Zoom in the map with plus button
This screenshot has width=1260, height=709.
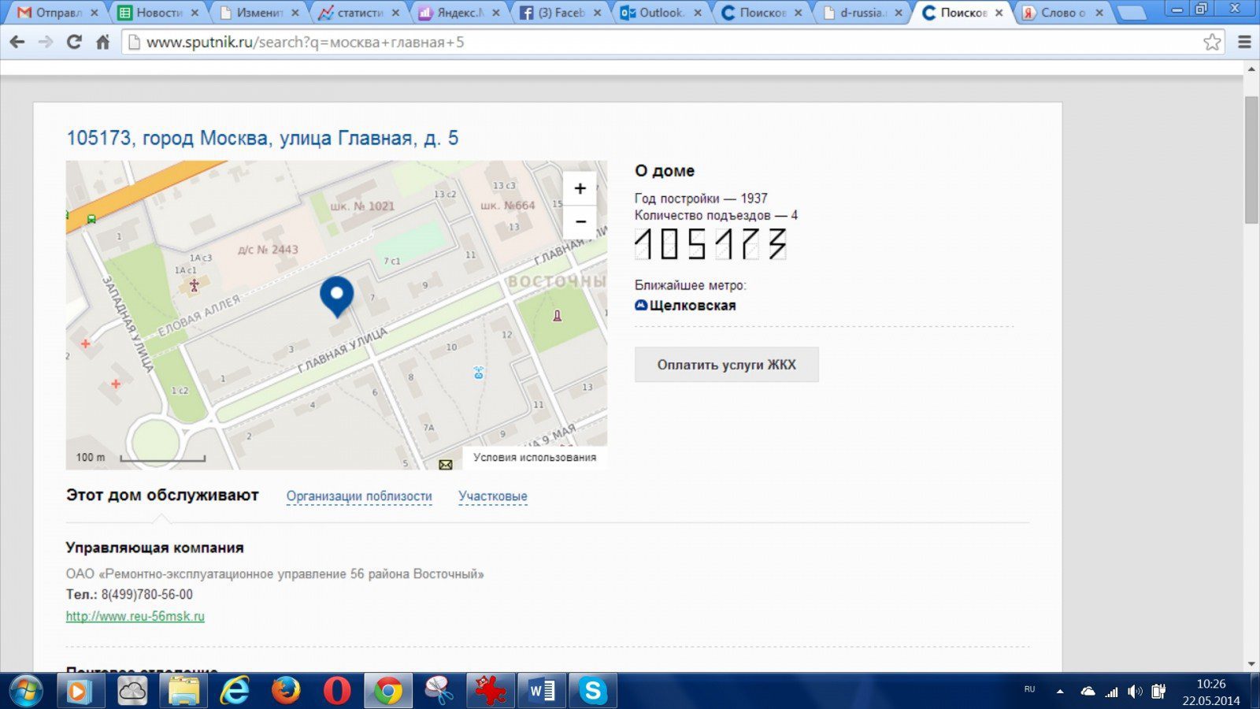pos(580,189)
